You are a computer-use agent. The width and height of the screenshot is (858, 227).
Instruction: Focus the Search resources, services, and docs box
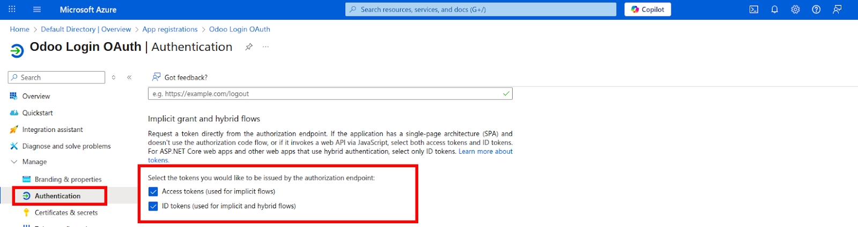[x=480, y=10]
